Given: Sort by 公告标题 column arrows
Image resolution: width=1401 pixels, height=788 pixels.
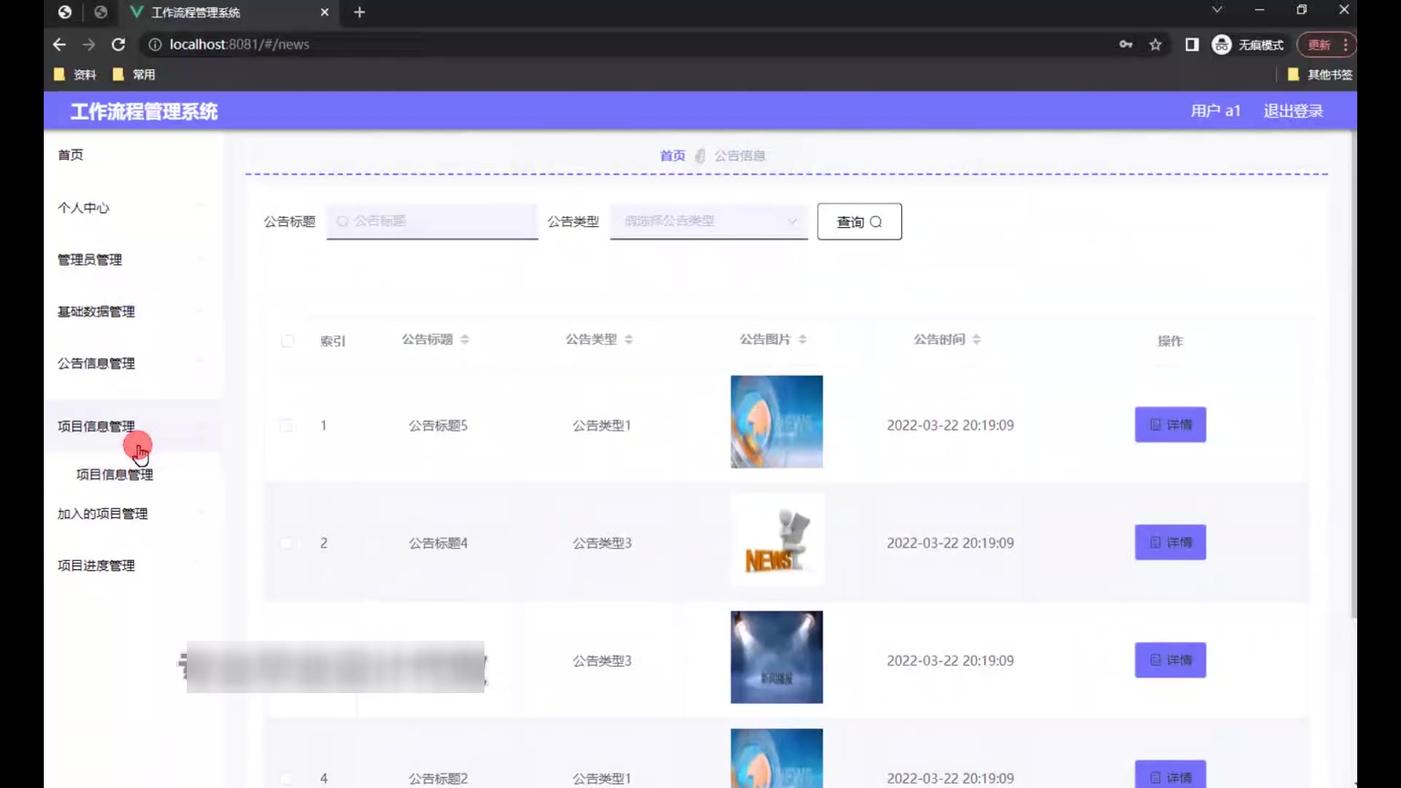Looking at the screenshot, I should [465, 339].
